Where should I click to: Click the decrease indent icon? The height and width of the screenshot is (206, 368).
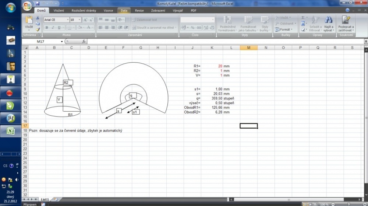(120, 28)
